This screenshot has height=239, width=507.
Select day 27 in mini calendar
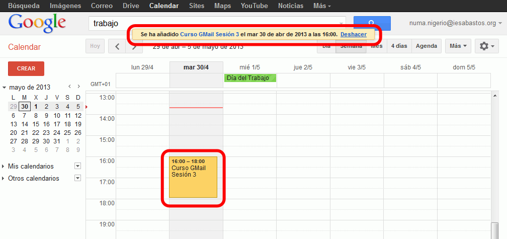tap(13, 141)
